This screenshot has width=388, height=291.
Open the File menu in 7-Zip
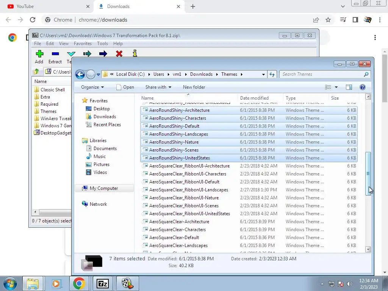click(x=38, y=44)
